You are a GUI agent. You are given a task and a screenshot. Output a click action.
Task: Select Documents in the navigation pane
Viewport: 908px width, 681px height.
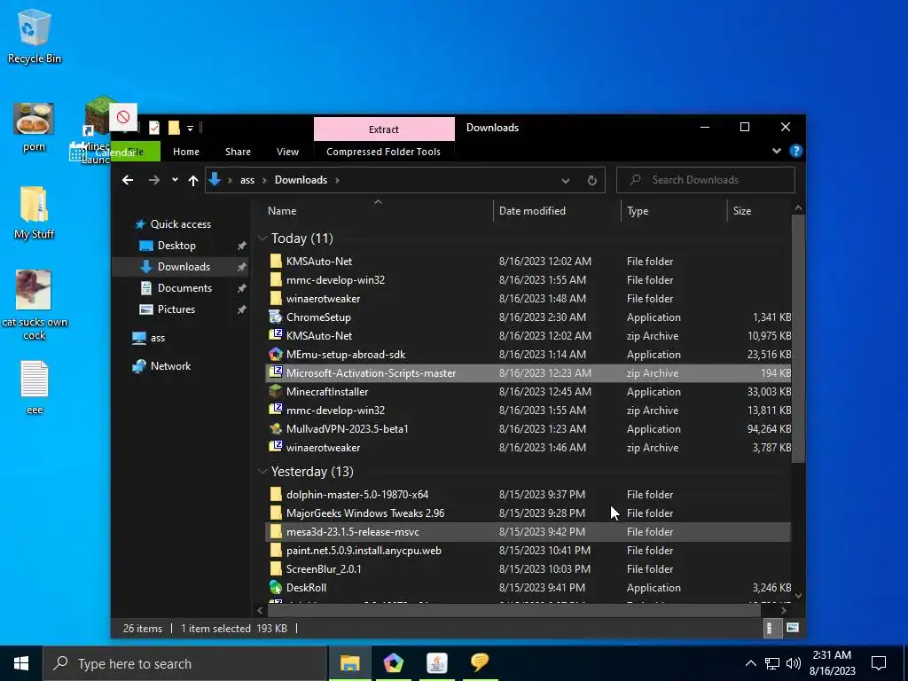[184, 288]
